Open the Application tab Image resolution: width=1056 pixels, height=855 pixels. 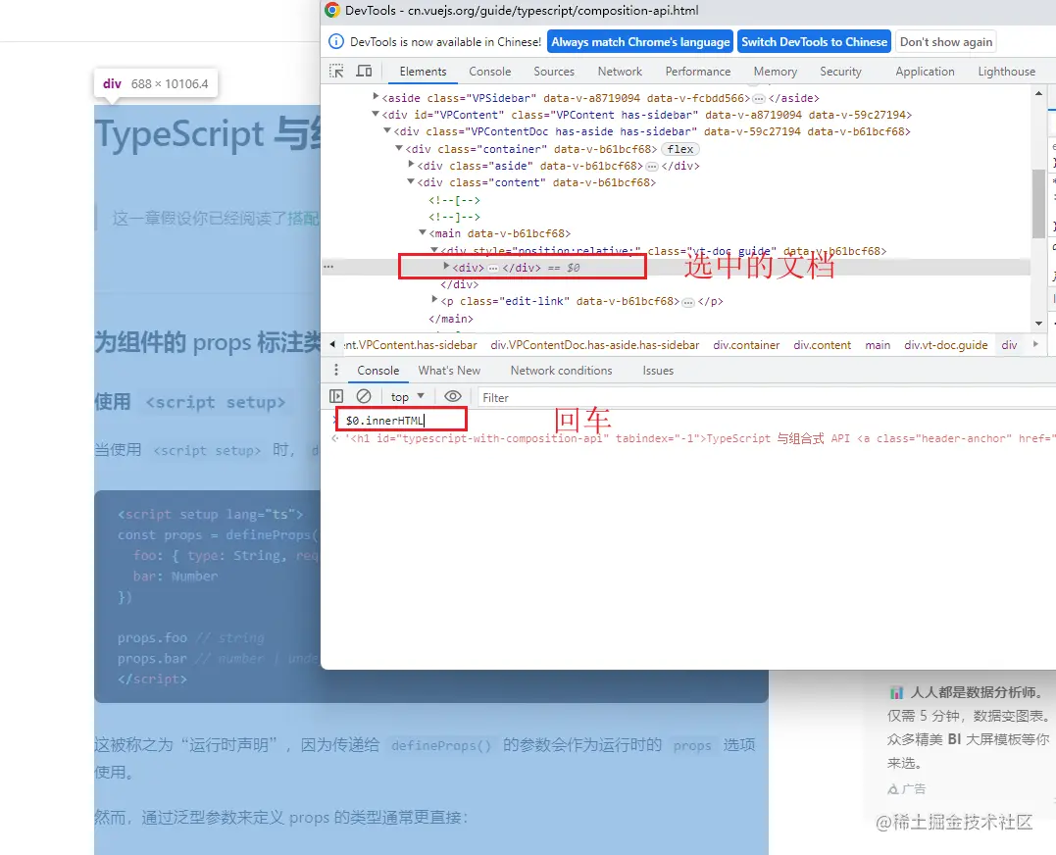point(925,72)
